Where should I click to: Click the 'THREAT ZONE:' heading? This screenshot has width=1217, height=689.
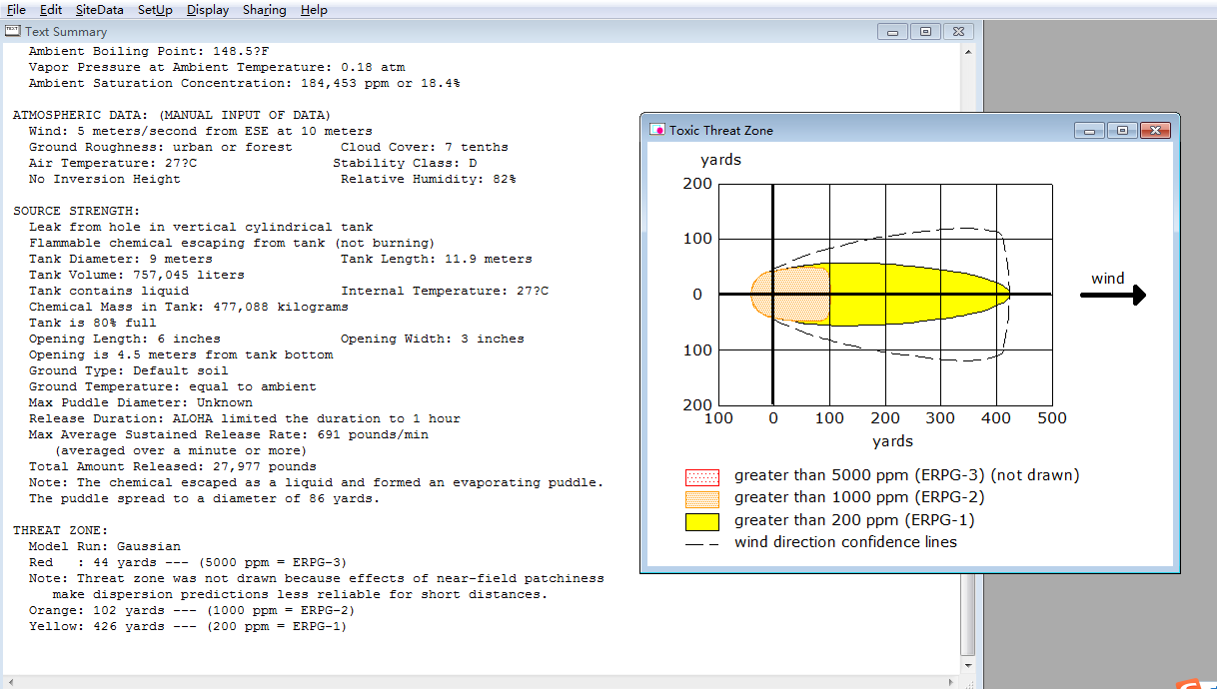coord(61,530)
